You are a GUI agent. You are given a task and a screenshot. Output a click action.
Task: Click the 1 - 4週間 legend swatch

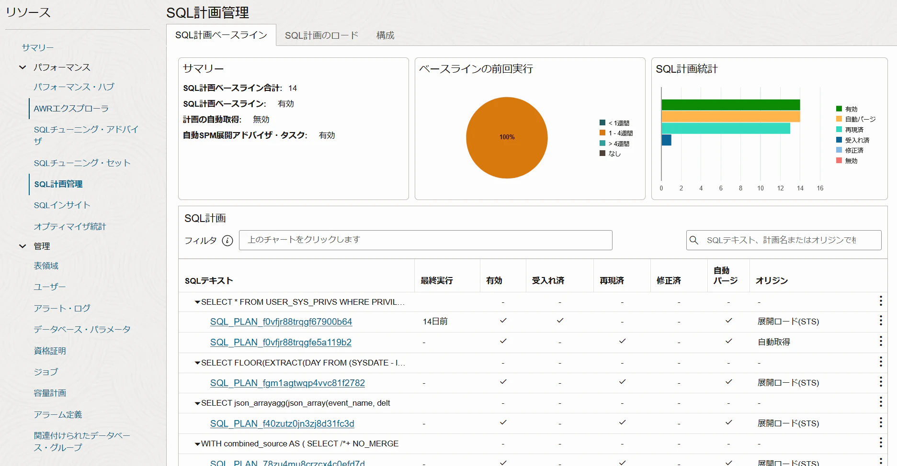tap(602, 133)
